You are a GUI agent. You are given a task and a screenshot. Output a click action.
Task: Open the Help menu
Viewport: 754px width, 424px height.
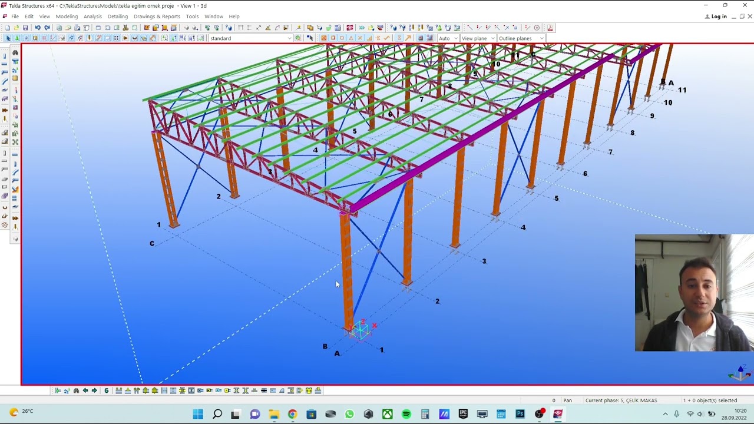234,16
